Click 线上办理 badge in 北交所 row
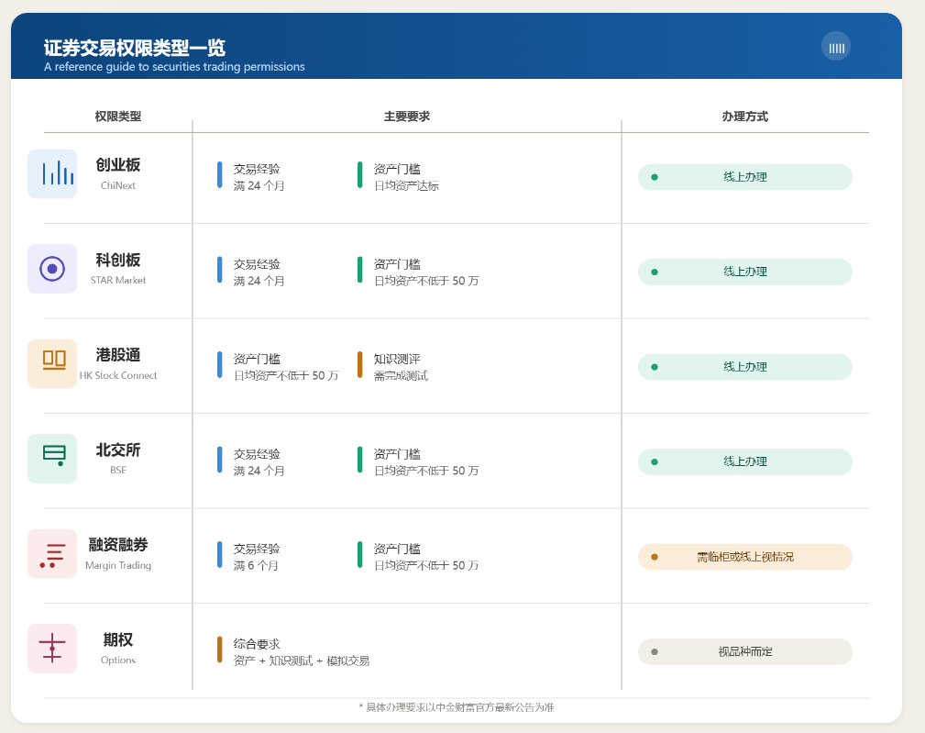Screen dimensions: 925x733 (745, 462)
